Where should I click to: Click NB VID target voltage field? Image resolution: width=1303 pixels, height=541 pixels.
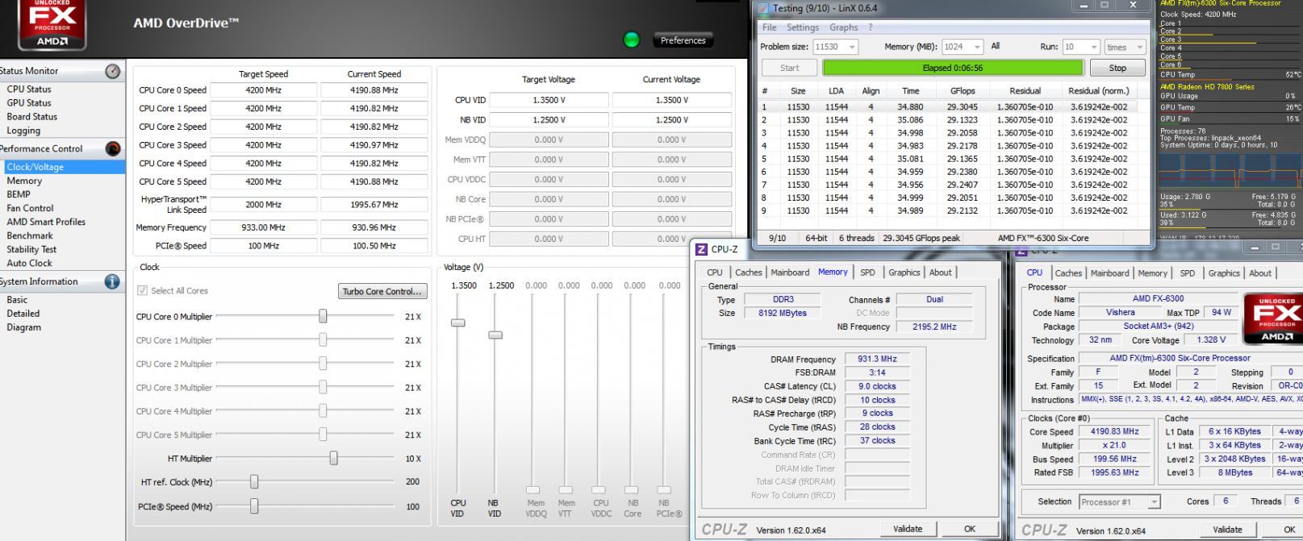coord(549,119)
